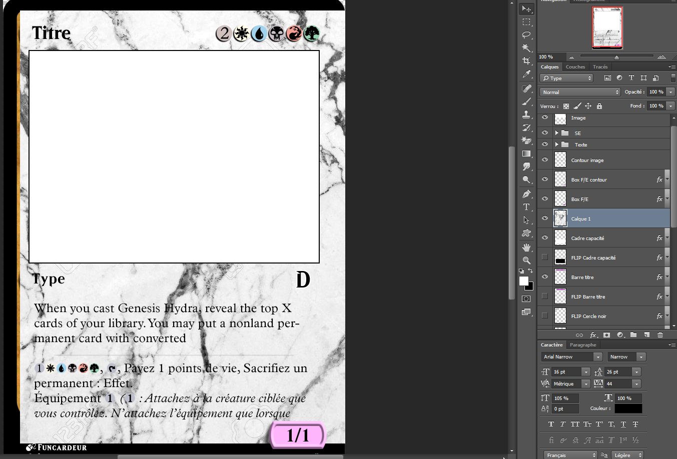The width and height of the screenshot is (677, 459).
Task: Toggle Quick Mask mode
Action: (526, 299)
